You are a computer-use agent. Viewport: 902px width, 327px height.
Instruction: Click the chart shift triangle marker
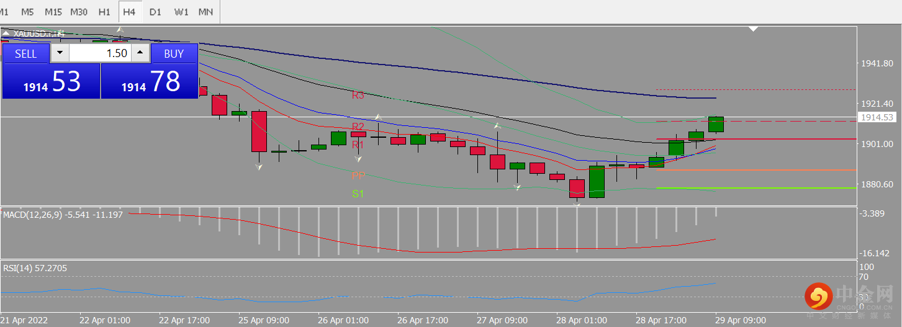click(754, 29)
